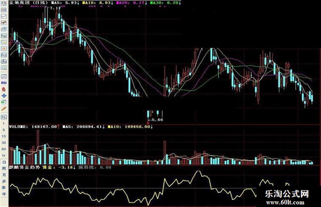
Task: Select the multi-day (多) period tab
Action: tap(4, 181)
